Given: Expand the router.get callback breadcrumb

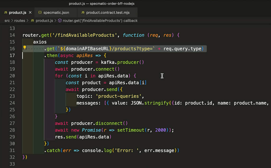Looking at the screenshot, I should (100, 20).
